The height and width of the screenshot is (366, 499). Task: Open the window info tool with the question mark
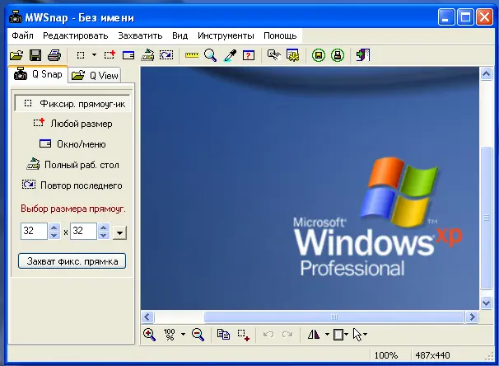coord(249,55)
